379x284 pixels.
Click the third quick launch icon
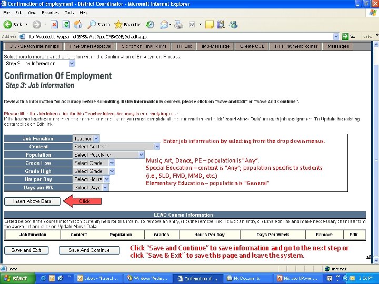[60, 278]
